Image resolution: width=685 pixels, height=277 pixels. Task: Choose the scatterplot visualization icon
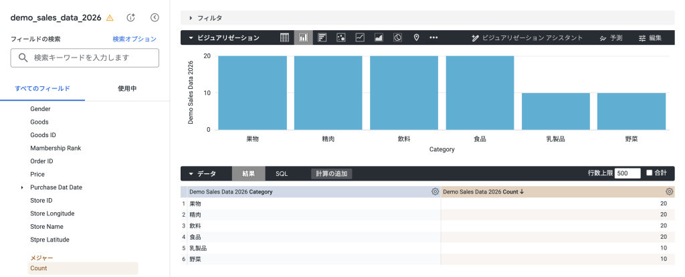[340, 37]
